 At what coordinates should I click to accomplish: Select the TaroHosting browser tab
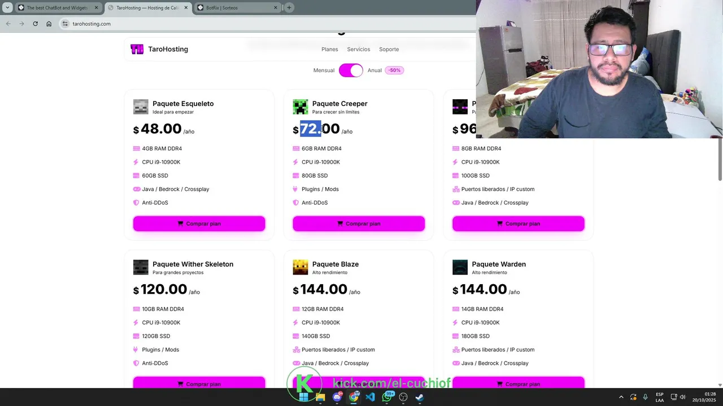click(x=147, y=8)
